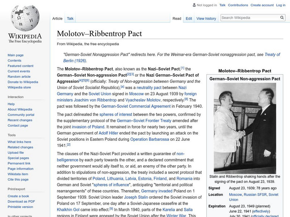This screenshot has width=290, height=217.
Task: Switch to the Article tab
Action: pos(57,18)
